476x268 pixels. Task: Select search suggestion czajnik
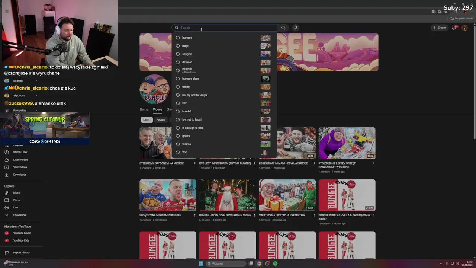coord(225,70)
